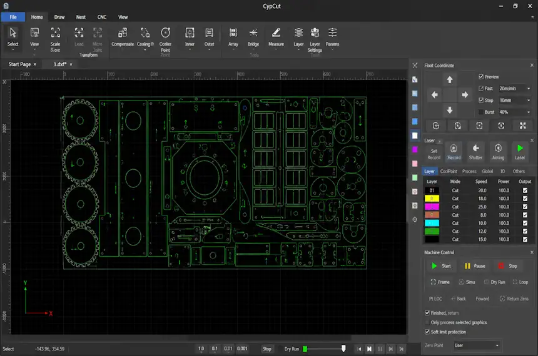Click the Lead tool icon
Viewport: 538px width, 356px height.
pos(79,37)
